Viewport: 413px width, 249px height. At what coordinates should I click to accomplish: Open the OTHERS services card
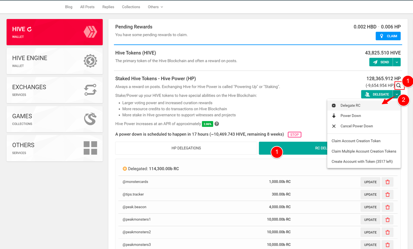pyautogui.click(x=55, y=148)
